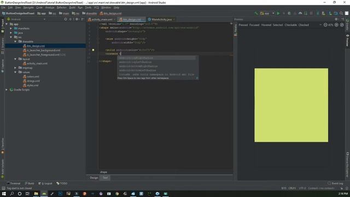Open the app run configuration dropdown
The width and height of the screenshot is (350, 197).
click(x=267, y=13)
